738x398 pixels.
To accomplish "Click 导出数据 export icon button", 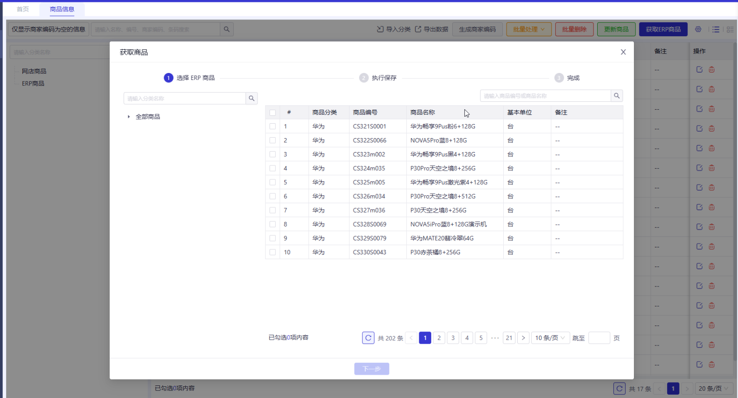I will (431, 29).
